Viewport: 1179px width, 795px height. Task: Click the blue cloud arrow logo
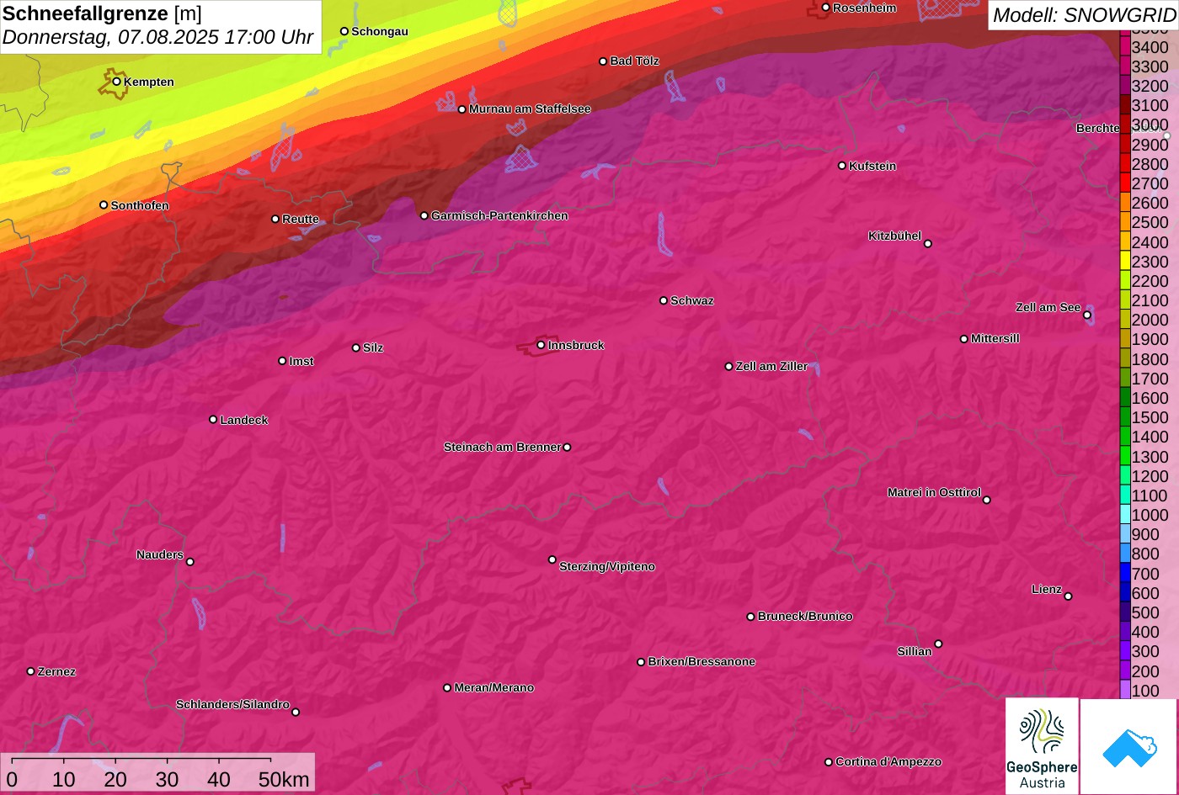coord(1128,746)
